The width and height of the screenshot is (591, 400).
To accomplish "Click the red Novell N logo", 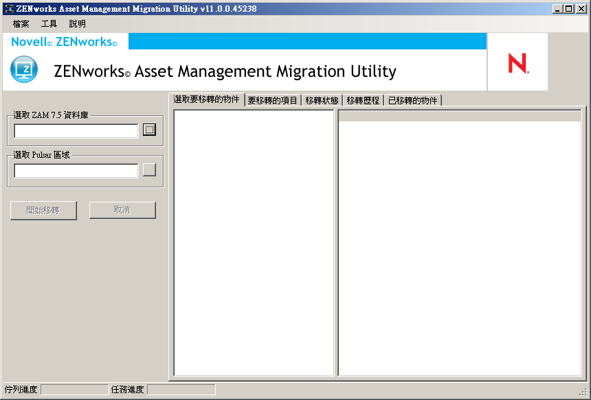I will click(518, 63).
